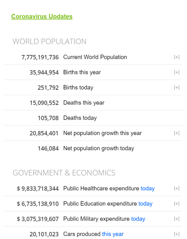Click the Deaths today label

[80, 118]
